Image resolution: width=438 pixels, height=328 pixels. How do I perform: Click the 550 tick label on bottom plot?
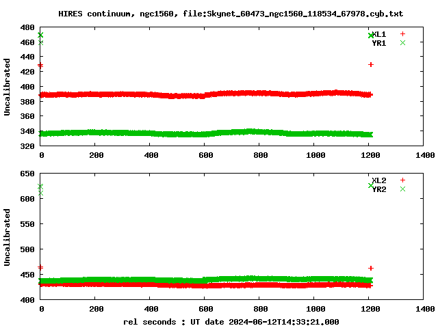pos(27,224)
